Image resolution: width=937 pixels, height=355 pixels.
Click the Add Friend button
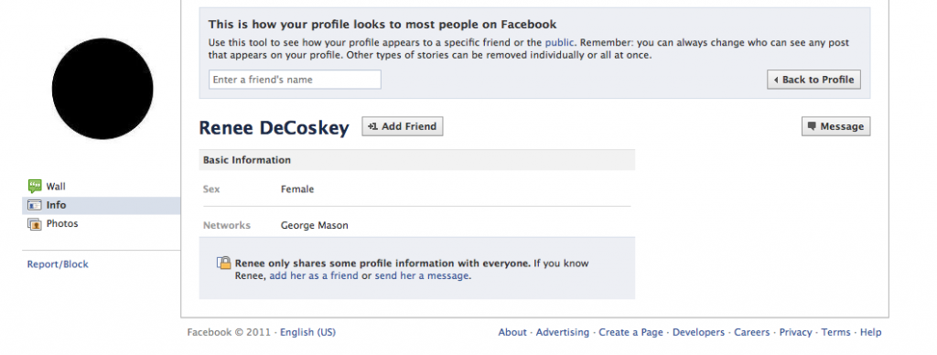403,126
